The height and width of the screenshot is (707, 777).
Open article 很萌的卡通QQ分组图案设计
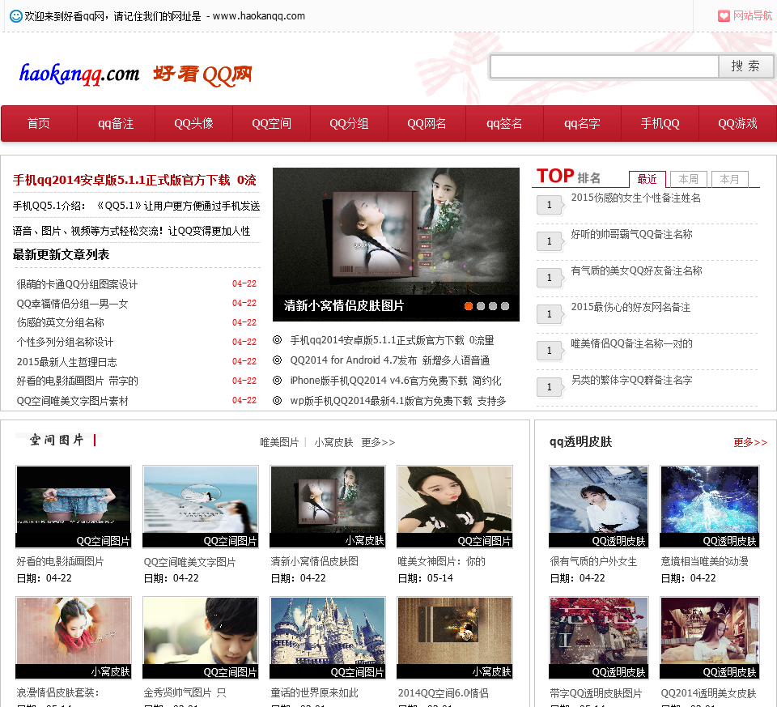coord(78,284)
